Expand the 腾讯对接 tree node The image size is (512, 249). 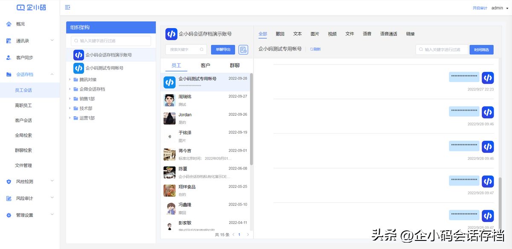point(70,79)
